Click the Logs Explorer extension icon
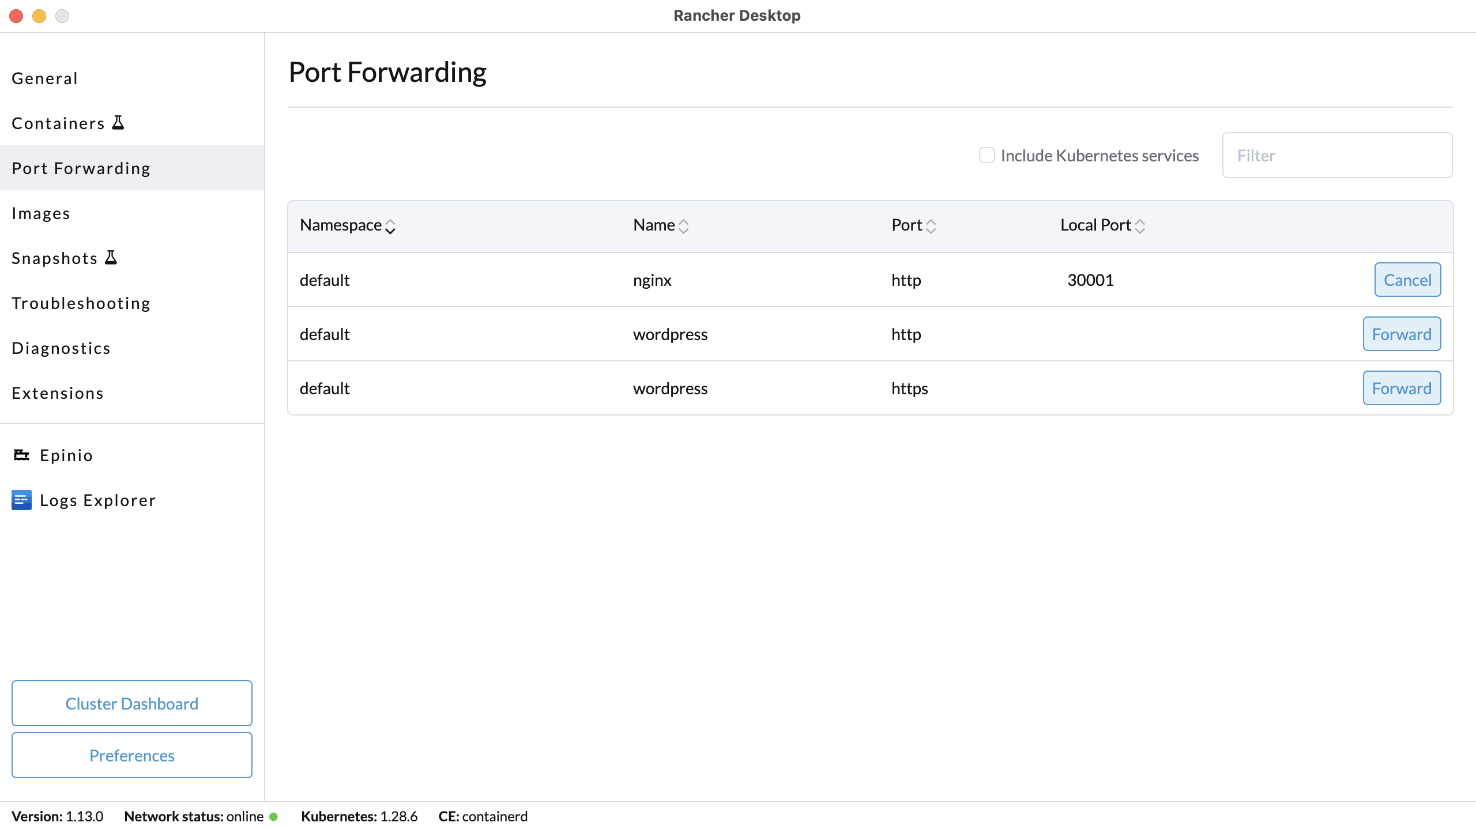Image resolution: width=1476 pixels, height=830 pixels. pyautogui.click(x=21, y=500)
